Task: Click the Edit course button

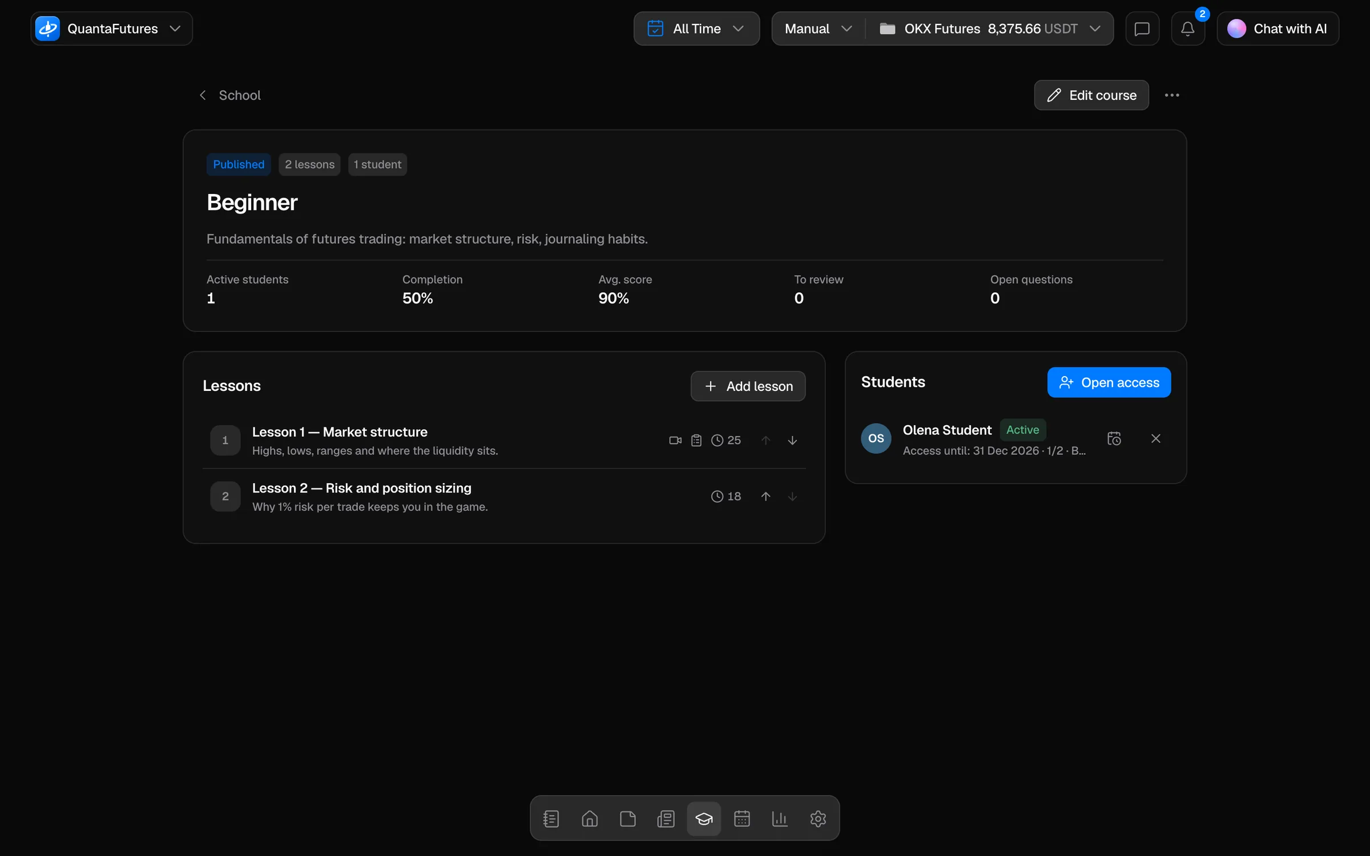Action: point(1091,95)
